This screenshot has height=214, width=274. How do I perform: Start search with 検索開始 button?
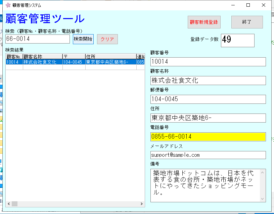pyautogui.click(x=83, y=39)
